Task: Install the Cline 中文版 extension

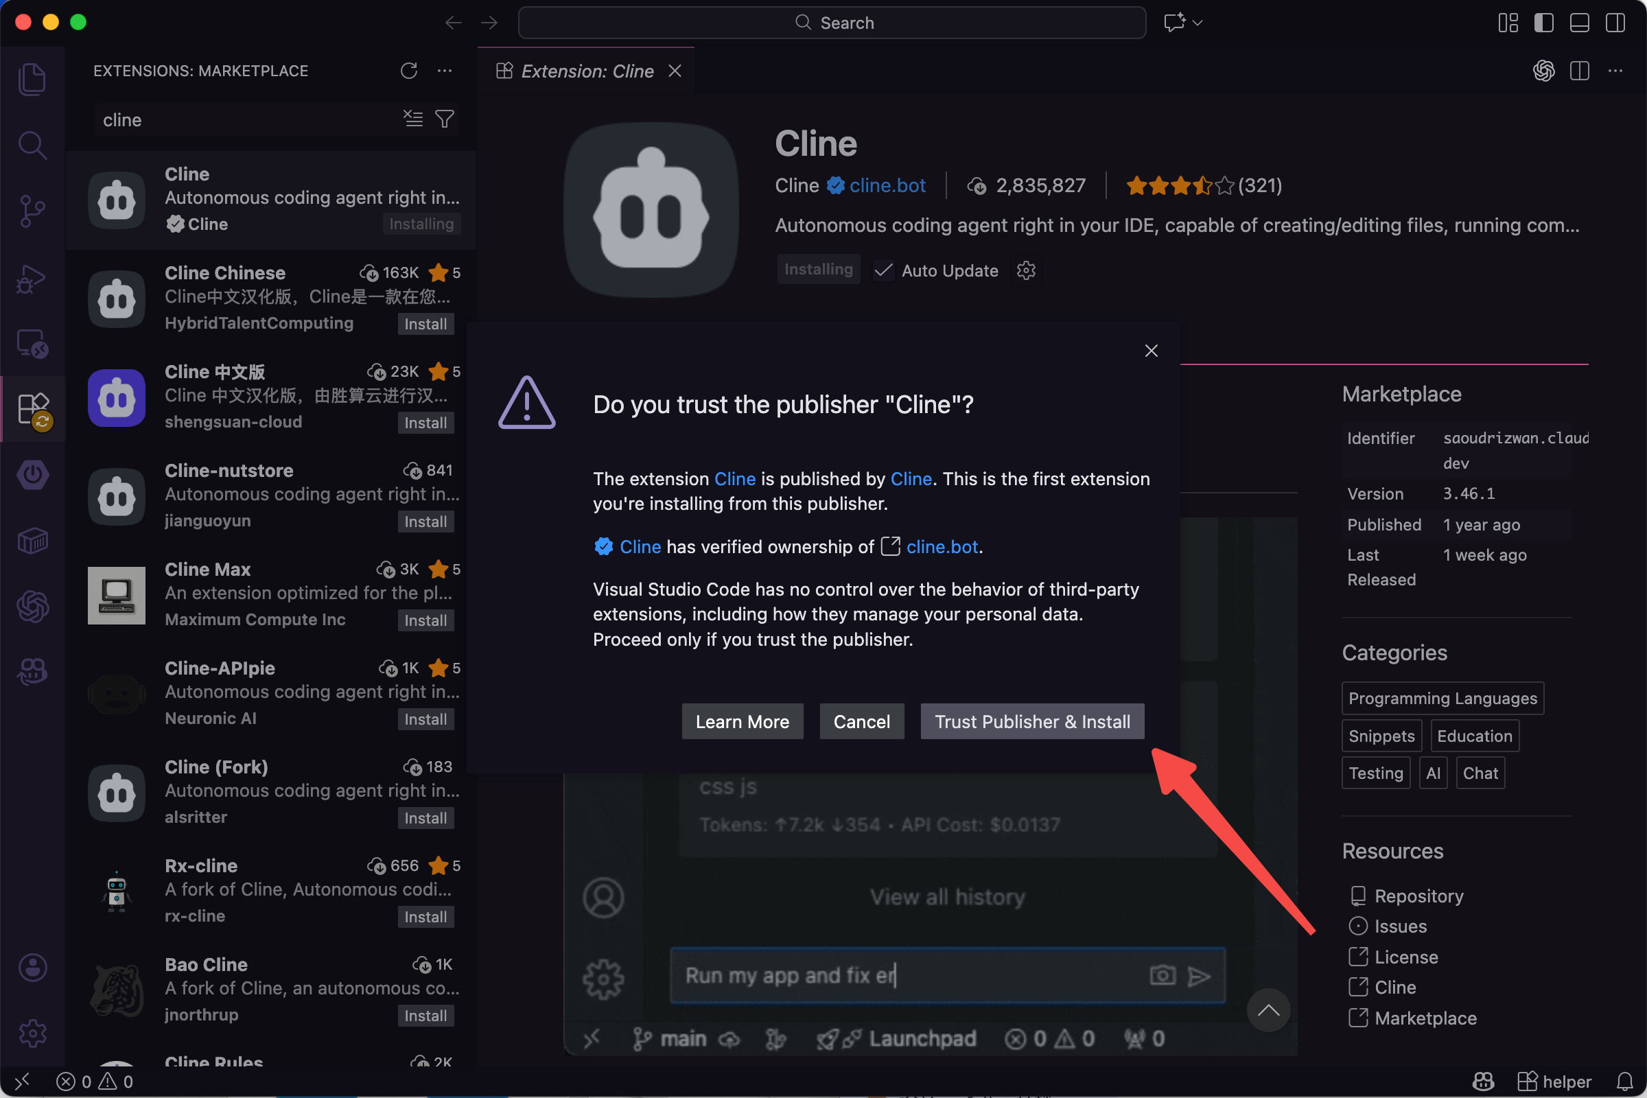Action: pyautogui.click(x=425, y=423)
